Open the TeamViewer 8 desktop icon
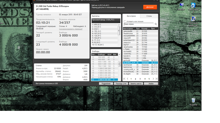This screenshot has height=123, width=220. click(x=193, y=8)
